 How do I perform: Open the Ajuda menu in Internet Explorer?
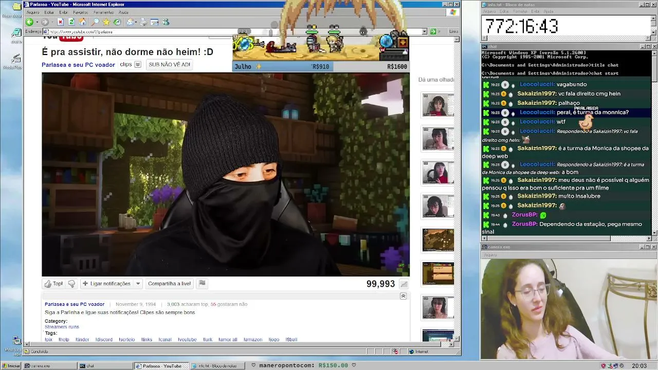124,12
